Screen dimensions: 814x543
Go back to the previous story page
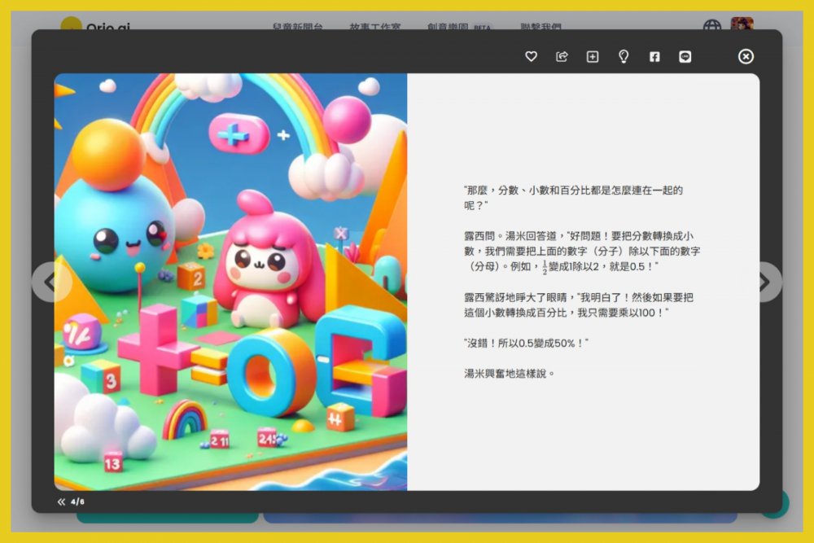(x=50, y=282)
